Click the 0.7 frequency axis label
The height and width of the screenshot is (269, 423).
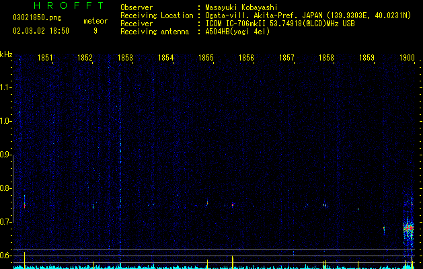point(6,222)
